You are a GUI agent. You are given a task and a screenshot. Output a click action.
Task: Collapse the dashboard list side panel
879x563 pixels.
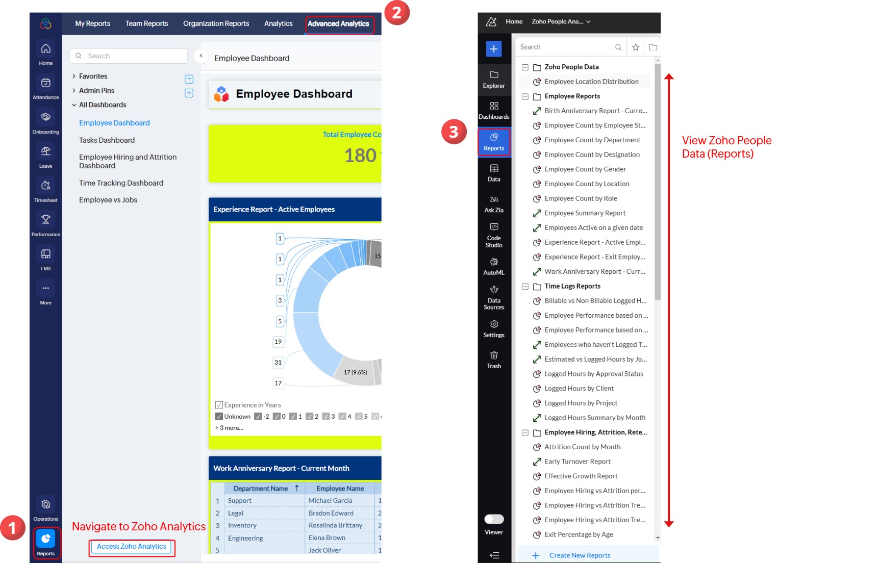[201, 56]
